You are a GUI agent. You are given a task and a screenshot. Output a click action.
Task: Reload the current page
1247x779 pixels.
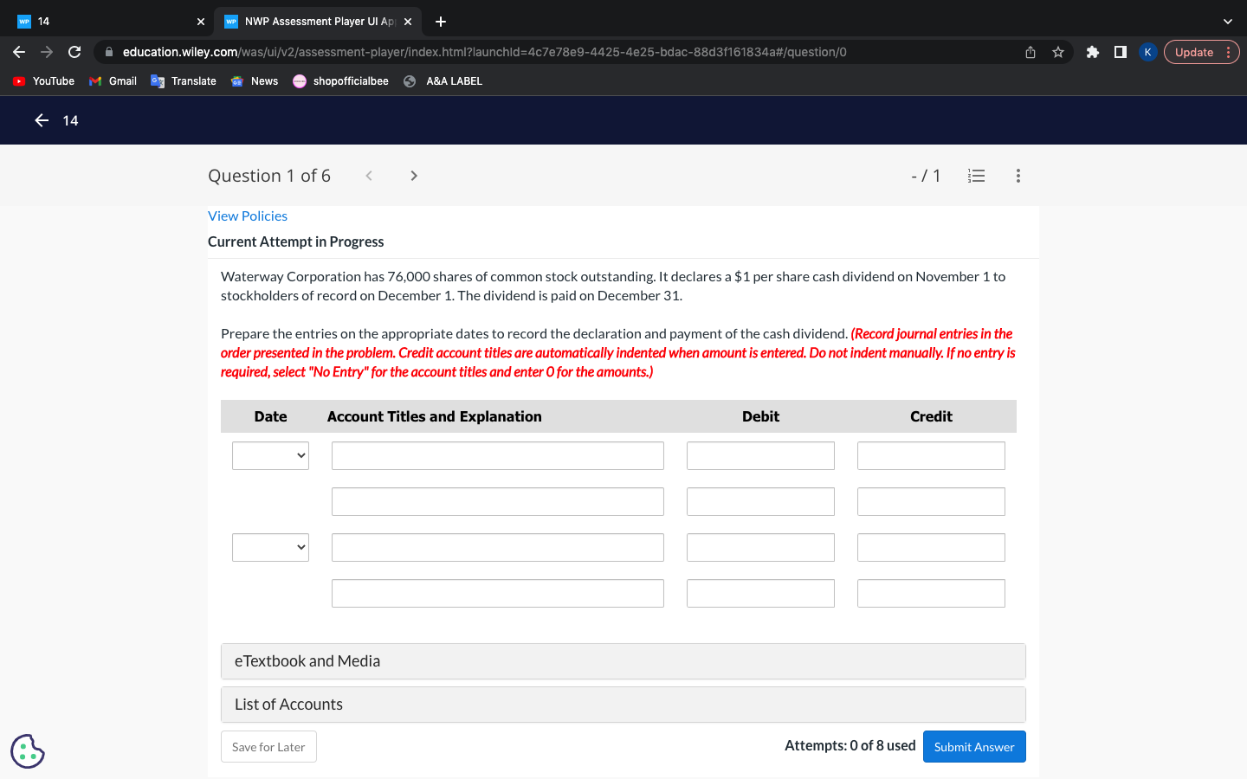(74, 52)
